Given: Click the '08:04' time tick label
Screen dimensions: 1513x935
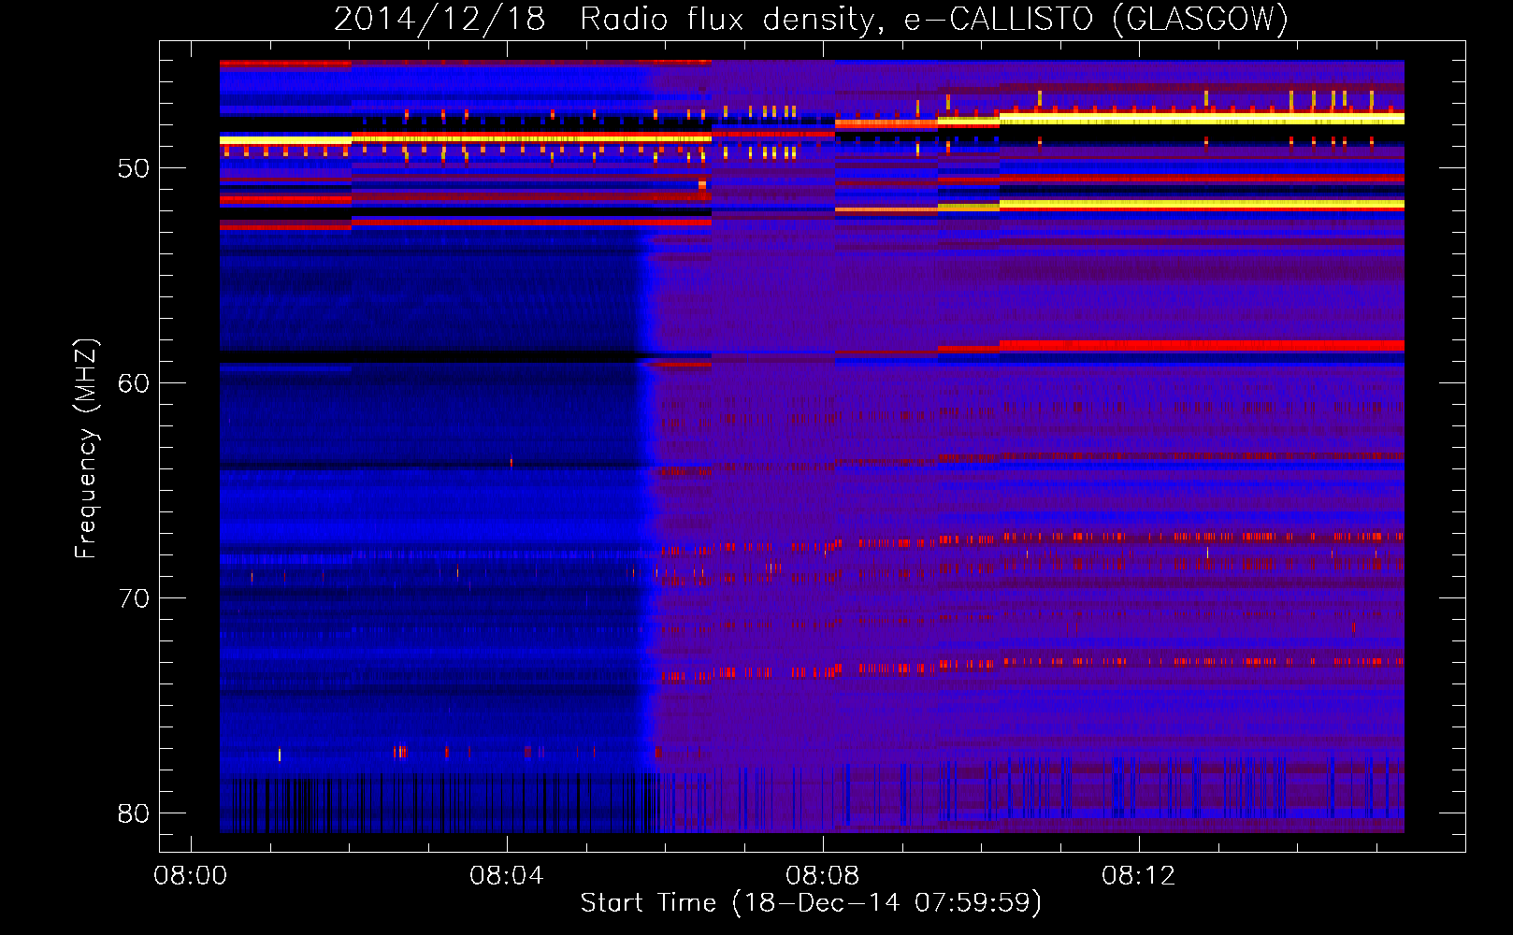Looking at the screenshot, I should click(507, 876).
